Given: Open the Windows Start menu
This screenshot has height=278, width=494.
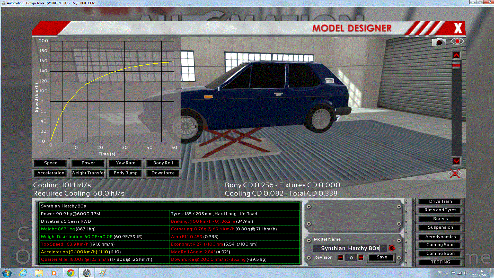Looking at the screenshot, I should point(7,273).
